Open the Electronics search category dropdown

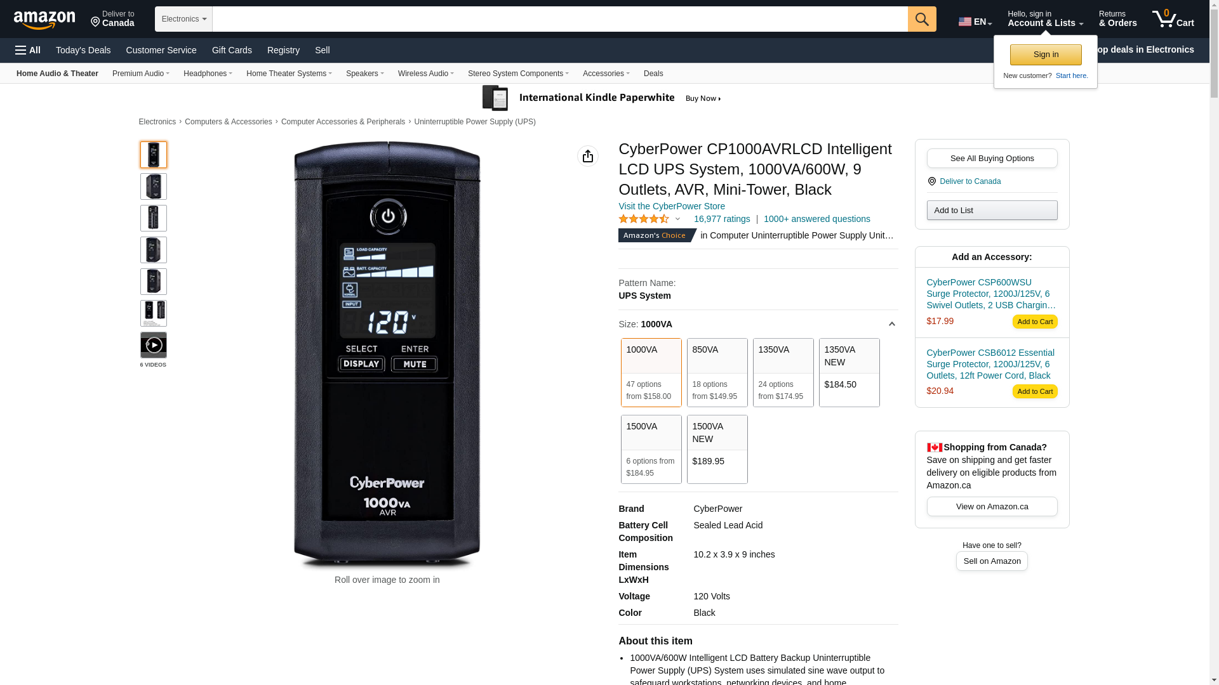click(183, 19)
